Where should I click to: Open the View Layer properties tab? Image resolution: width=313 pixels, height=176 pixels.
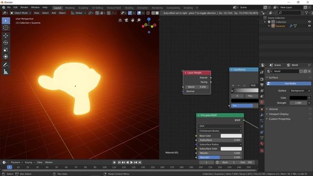tap(262, 90)
